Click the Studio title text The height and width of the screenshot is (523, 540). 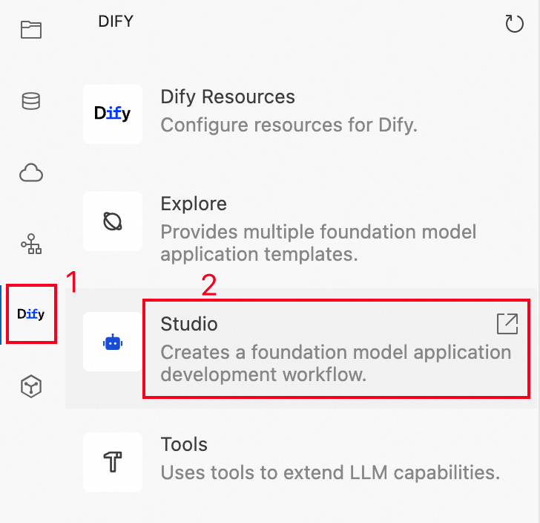coord(189,325)
